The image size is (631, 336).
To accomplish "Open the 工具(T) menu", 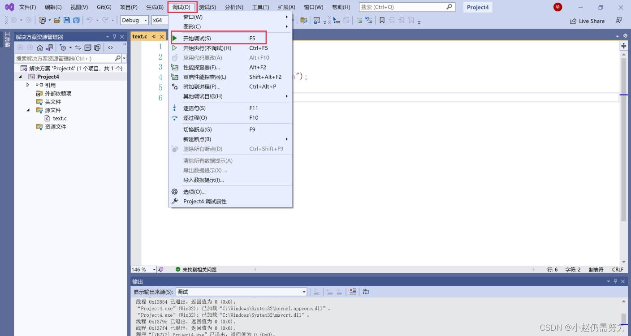I will coord(260,7).
